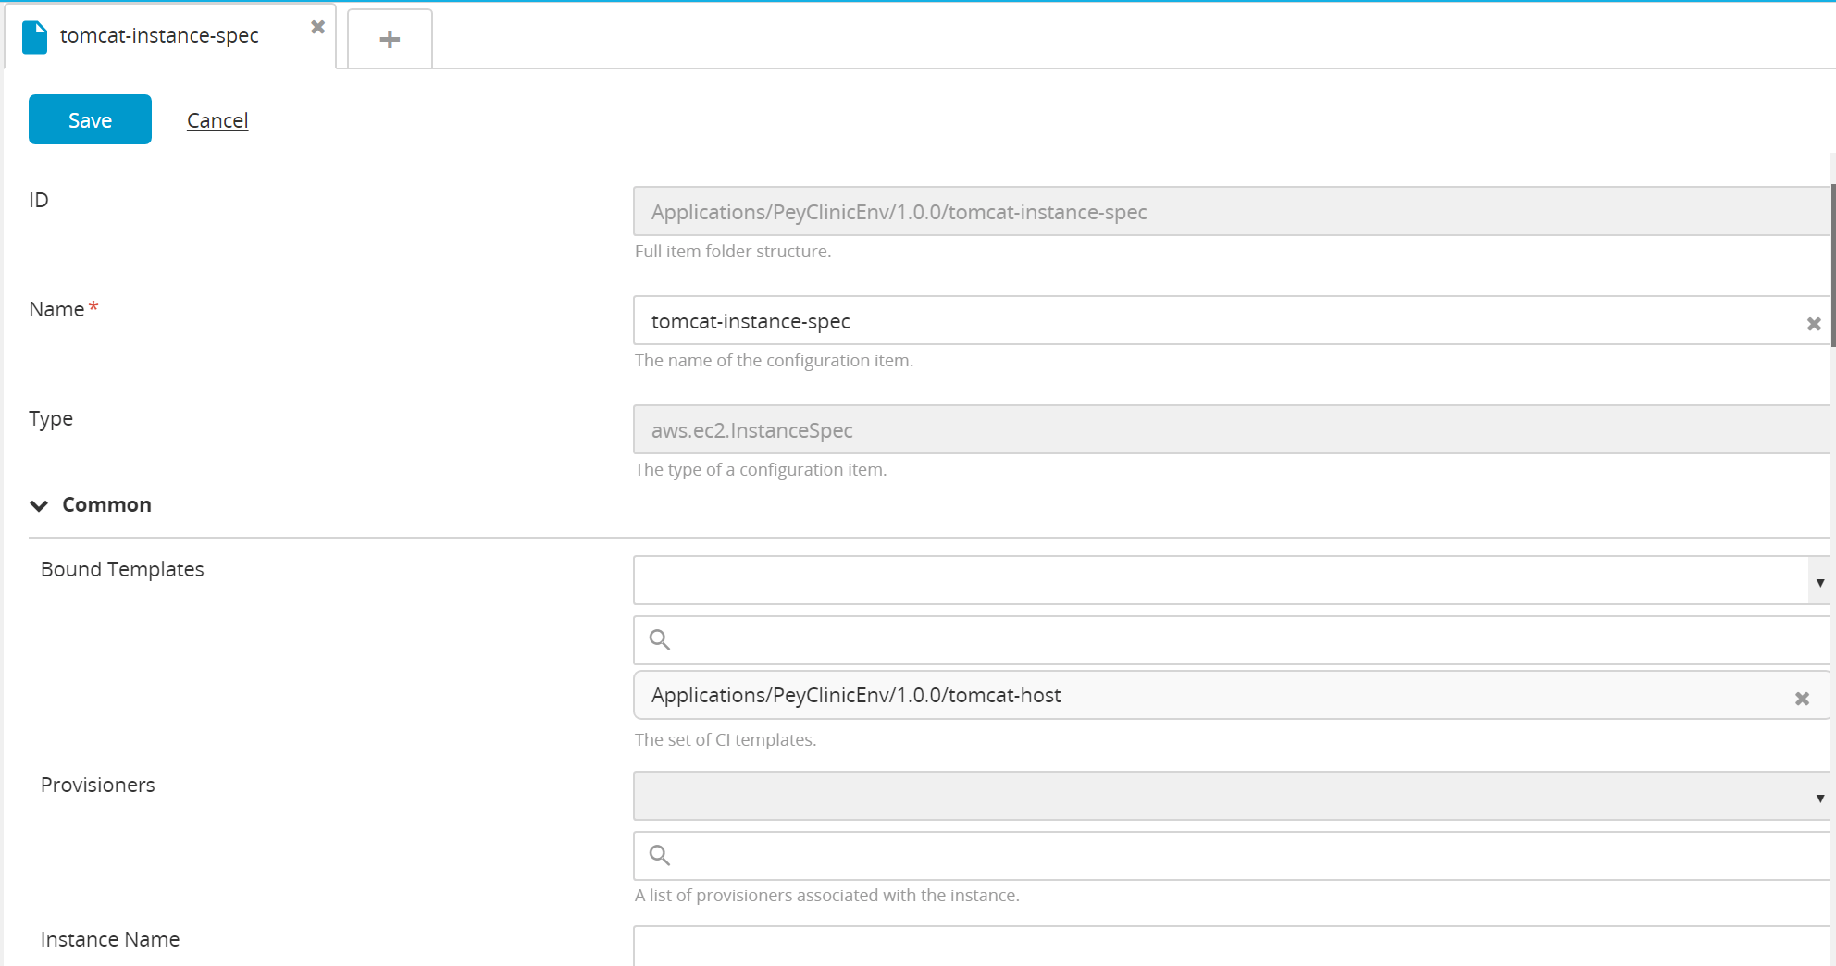Click 'The type of a configuration item.' hint
The image size is (1836, 966).
[x=761, y=470]
